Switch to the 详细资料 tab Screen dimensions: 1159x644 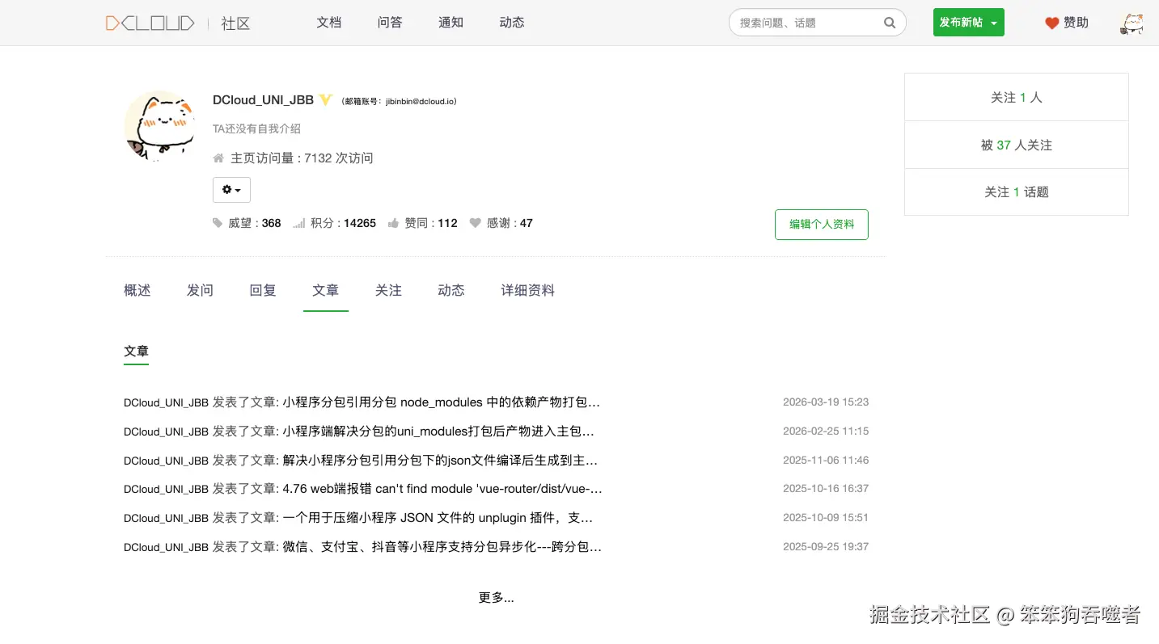pyautogui.click(x=528, y=290)
